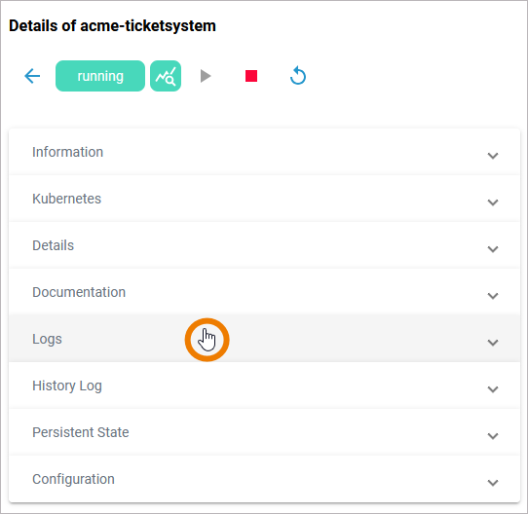Open the Information panel label
Image resolution: width=528 pixels, height=514 pixels.
[67, 152]
